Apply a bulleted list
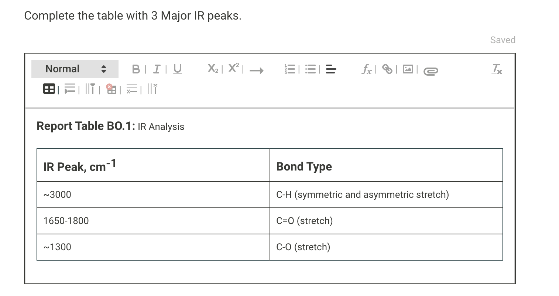 click(311, 69)
